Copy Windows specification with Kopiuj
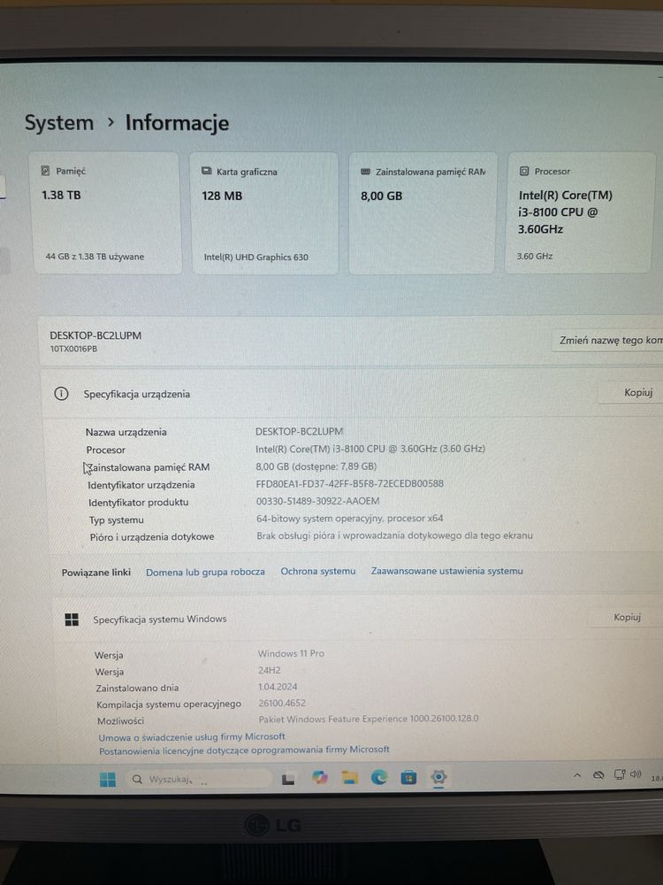663x885 pixels. pyautogui.click(x=627, y=617)
